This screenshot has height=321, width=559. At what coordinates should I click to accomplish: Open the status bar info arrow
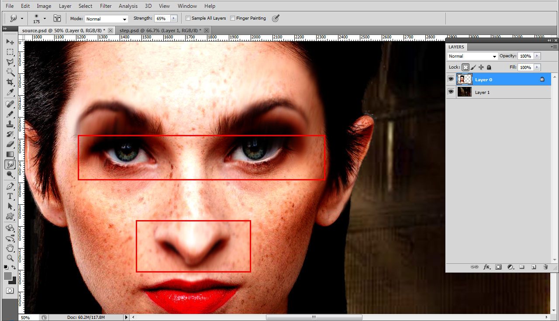click(126, 318)
